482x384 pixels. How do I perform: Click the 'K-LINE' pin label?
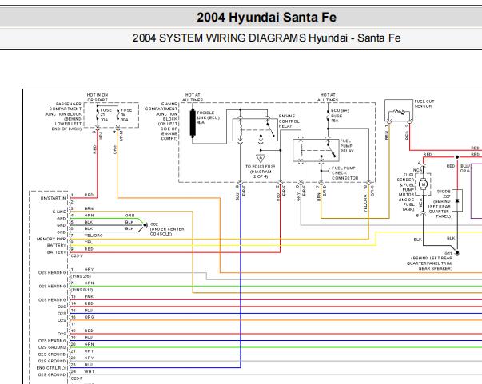(x=59, y=212)
